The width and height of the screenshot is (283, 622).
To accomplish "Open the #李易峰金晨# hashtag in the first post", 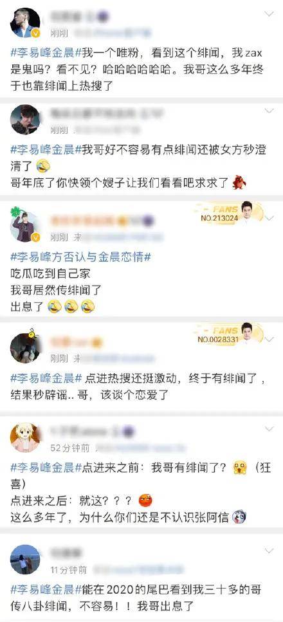I will (x=46, y=53).
